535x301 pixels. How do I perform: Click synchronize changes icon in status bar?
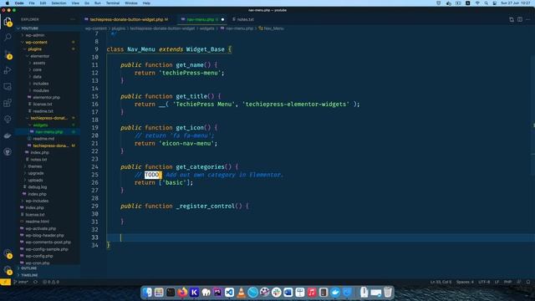click(35, 282)
